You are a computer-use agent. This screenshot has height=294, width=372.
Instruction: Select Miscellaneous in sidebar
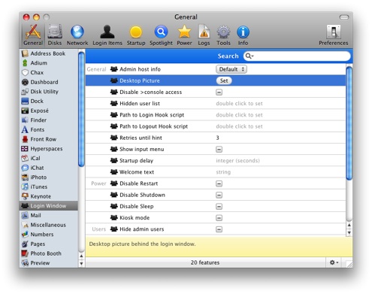point(48,225)
